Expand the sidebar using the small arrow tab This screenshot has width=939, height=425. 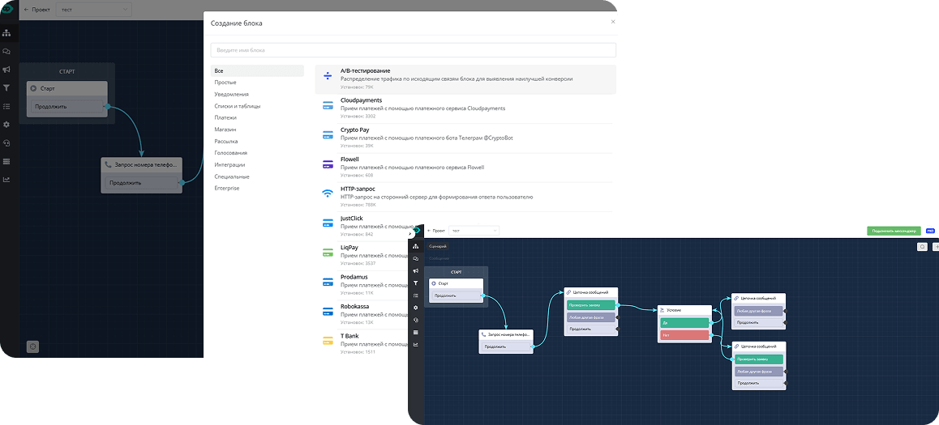[x=411, y=233]
